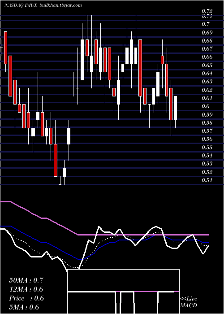Click the 0.55 price axis label
224x314 pixels.
pos(207,148)
